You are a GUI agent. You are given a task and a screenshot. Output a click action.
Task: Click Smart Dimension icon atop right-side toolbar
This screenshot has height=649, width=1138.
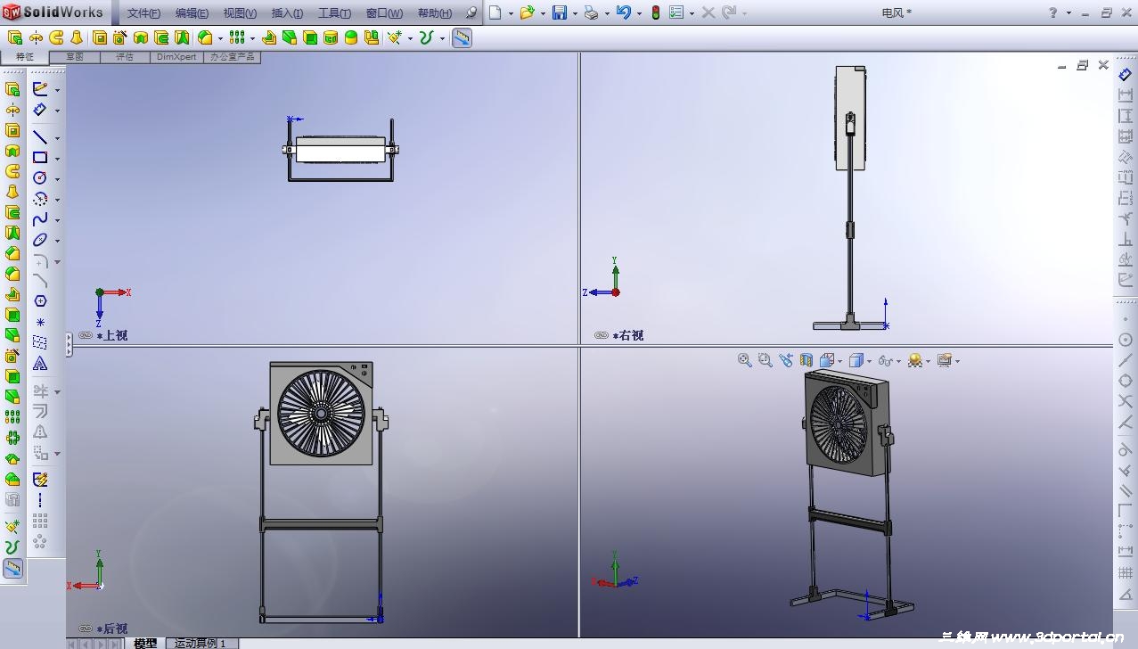coord(1126,76)
